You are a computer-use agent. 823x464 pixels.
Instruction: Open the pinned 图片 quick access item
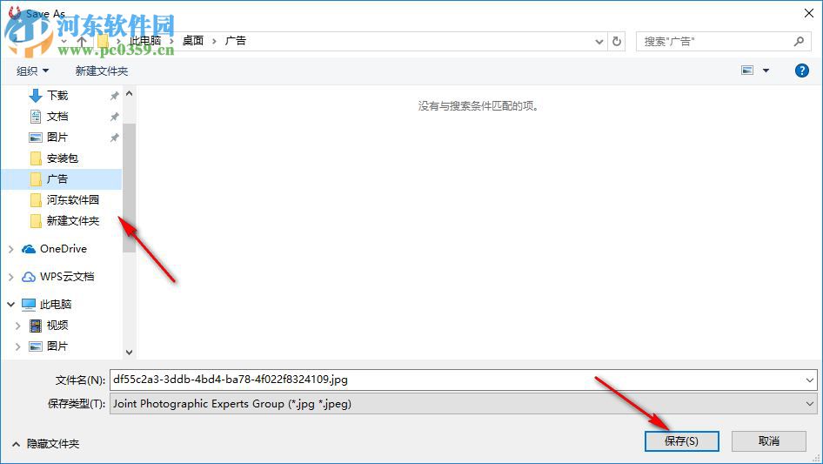[57, 138]
